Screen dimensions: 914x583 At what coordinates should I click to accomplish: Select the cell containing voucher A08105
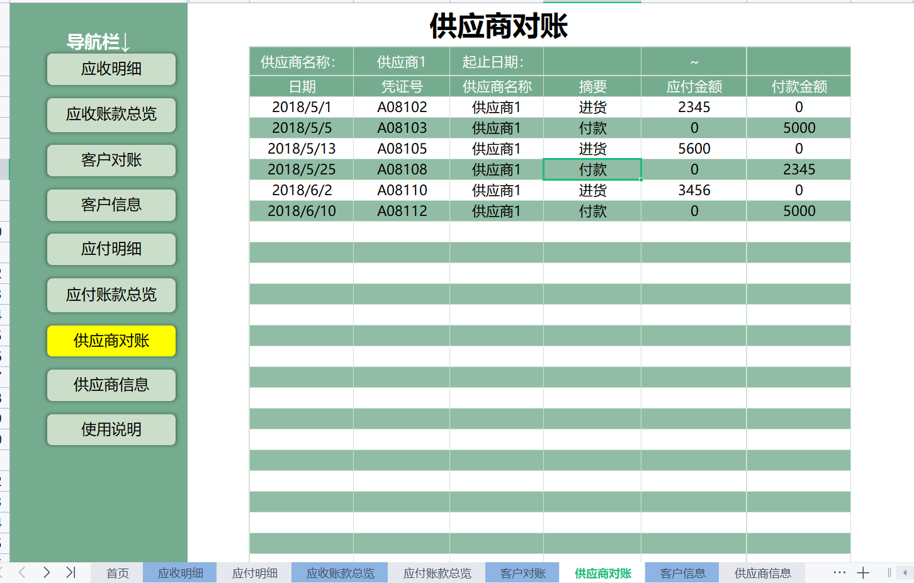[401, 149]
